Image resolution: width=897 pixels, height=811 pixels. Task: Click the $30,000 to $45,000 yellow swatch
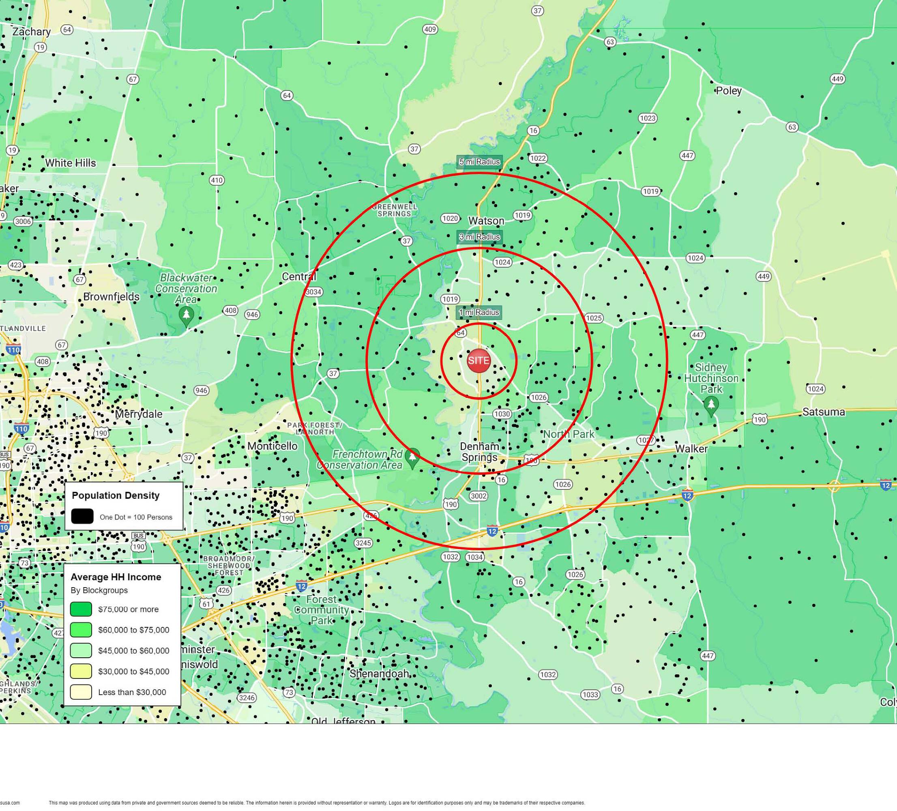[81, 671]
